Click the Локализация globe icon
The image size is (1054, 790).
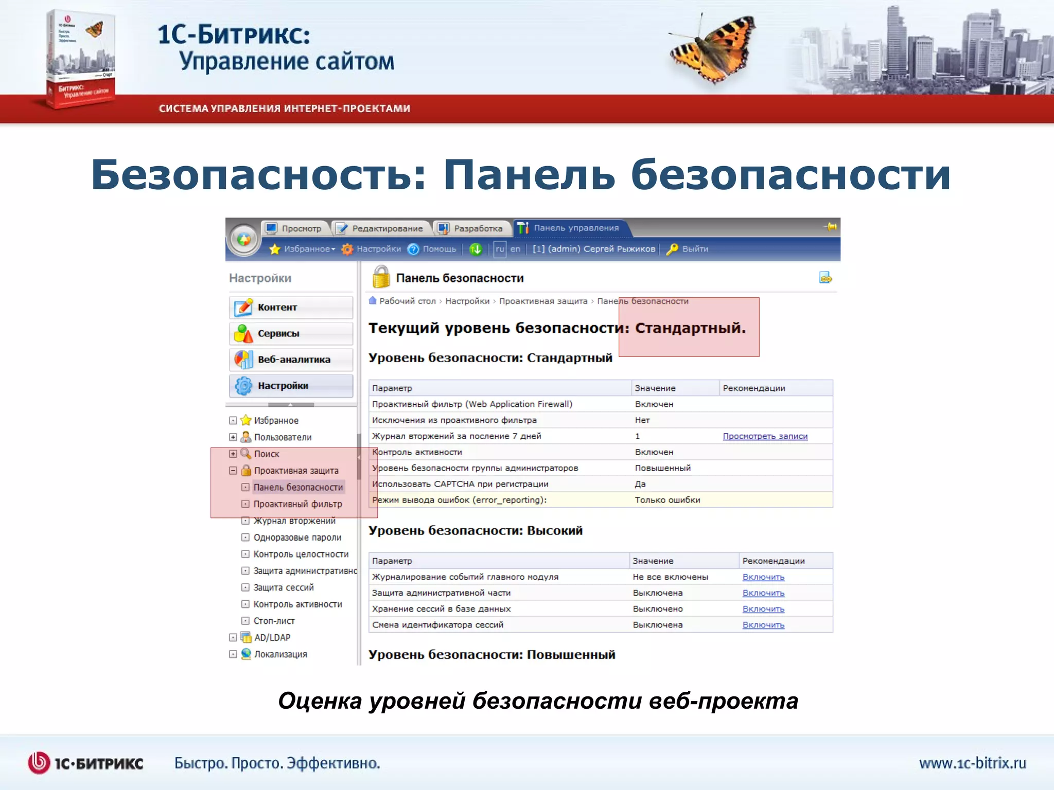246,654
